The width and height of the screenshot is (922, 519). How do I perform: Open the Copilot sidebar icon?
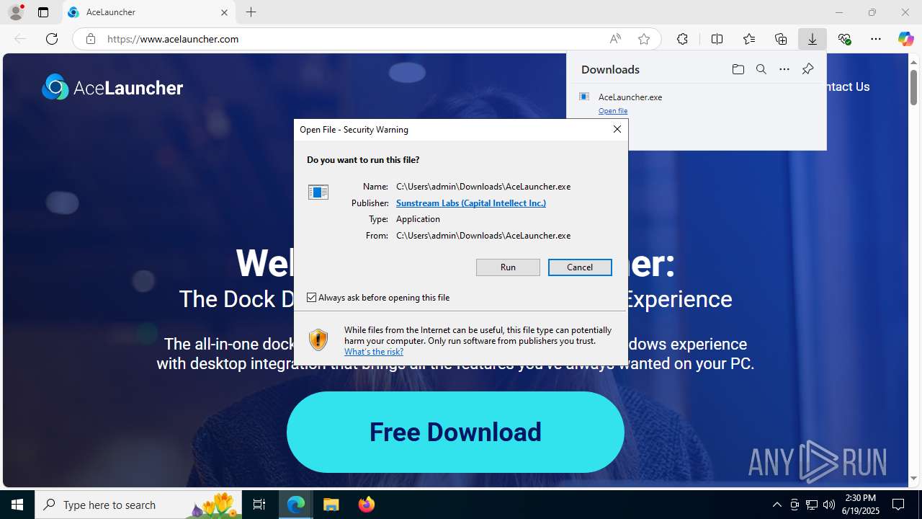click(x=905, y=39)
